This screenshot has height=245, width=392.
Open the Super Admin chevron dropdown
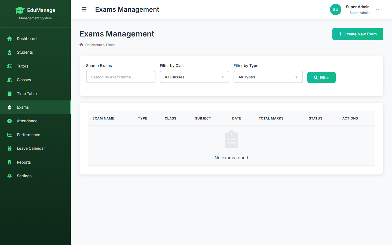[x=378, y=10]
